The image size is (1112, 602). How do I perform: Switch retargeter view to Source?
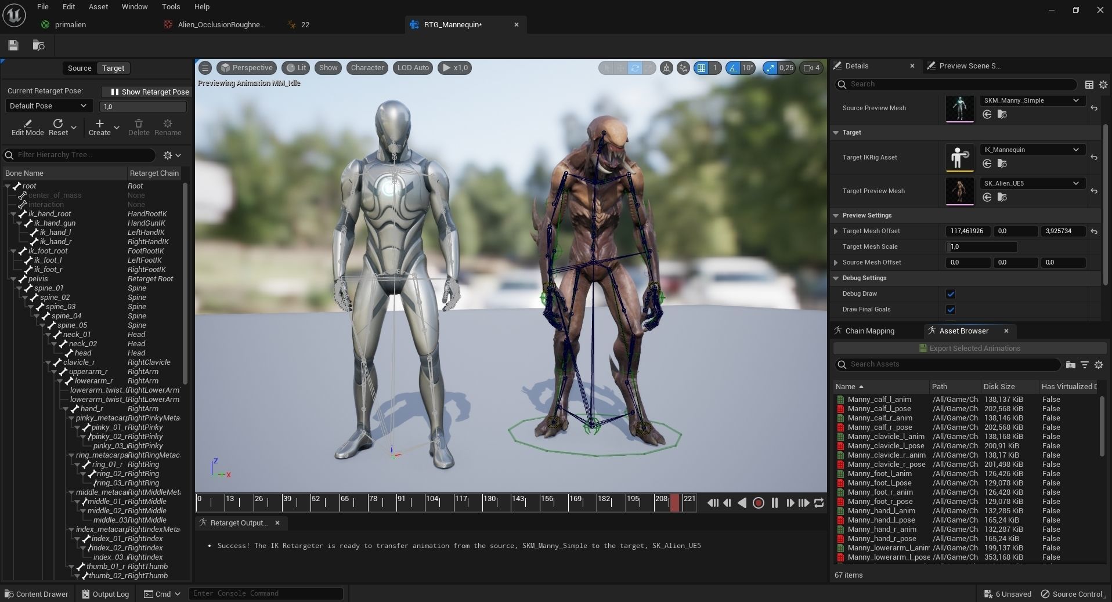[80, 68]
